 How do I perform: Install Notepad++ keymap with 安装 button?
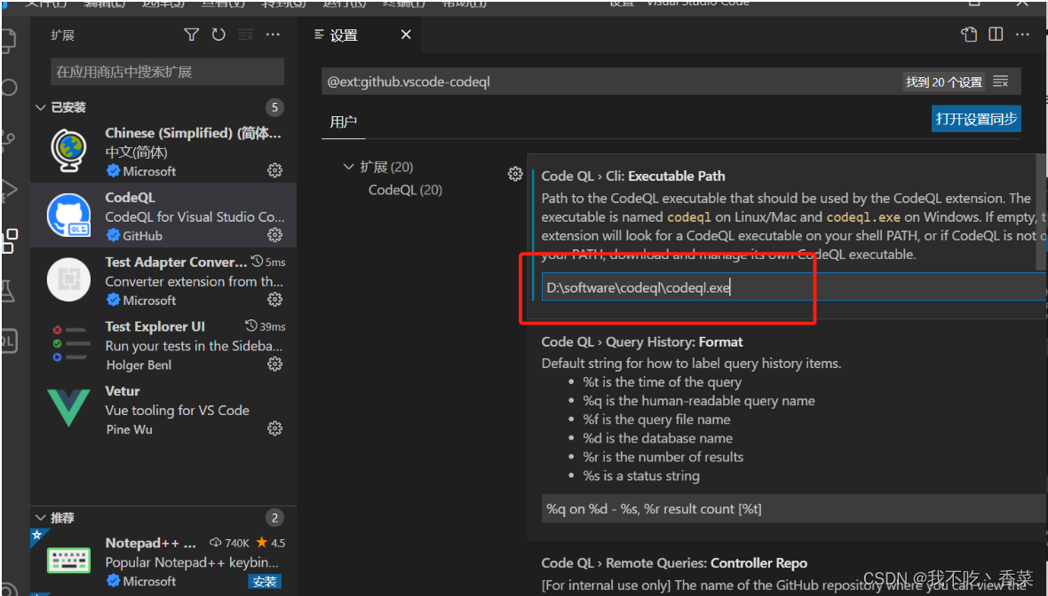pyautogui.click(x=265, y=581)
